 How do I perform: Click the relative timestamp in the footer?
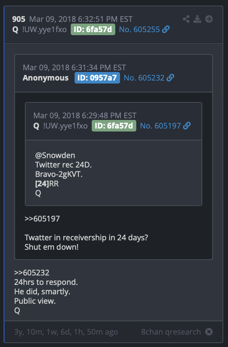66,332
